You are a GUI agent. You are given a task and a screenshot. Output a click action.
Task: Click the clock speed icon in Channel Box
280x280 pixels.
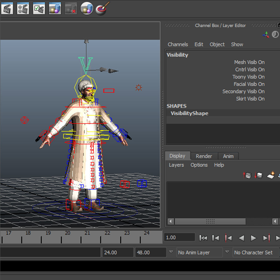[x=275, y=34]
